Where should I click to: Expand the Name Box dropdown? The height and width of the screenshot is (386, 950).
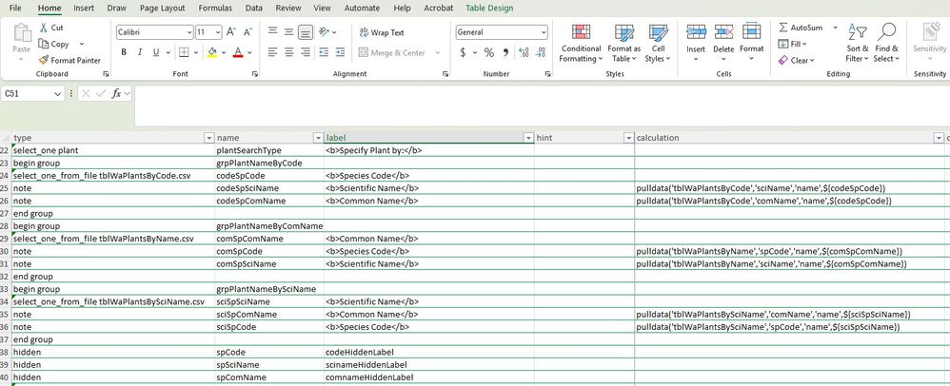[57, 94]
